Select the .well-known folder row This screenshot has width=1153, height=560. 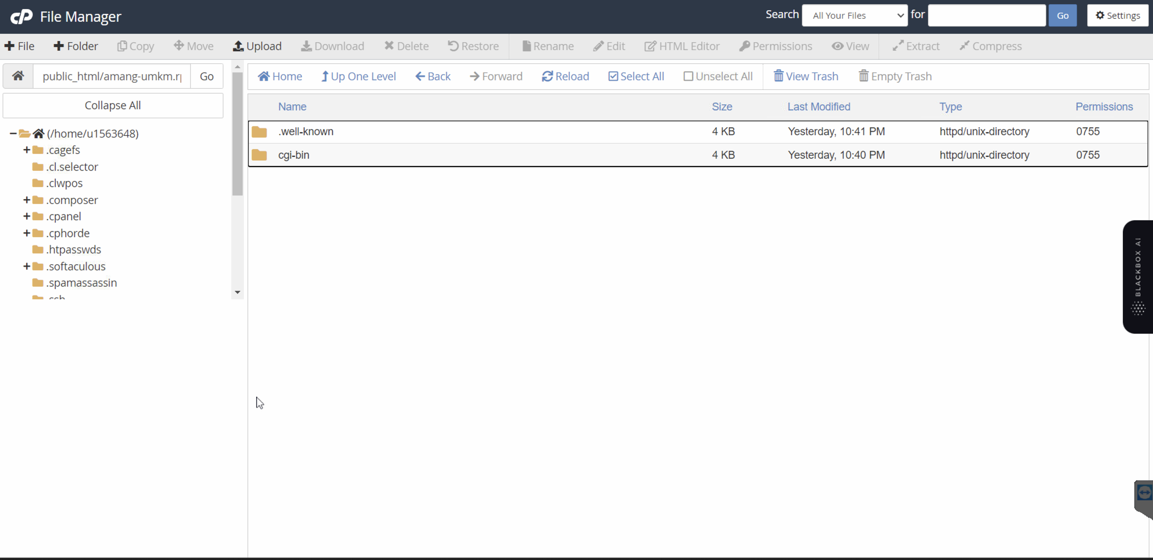point(698,132)
